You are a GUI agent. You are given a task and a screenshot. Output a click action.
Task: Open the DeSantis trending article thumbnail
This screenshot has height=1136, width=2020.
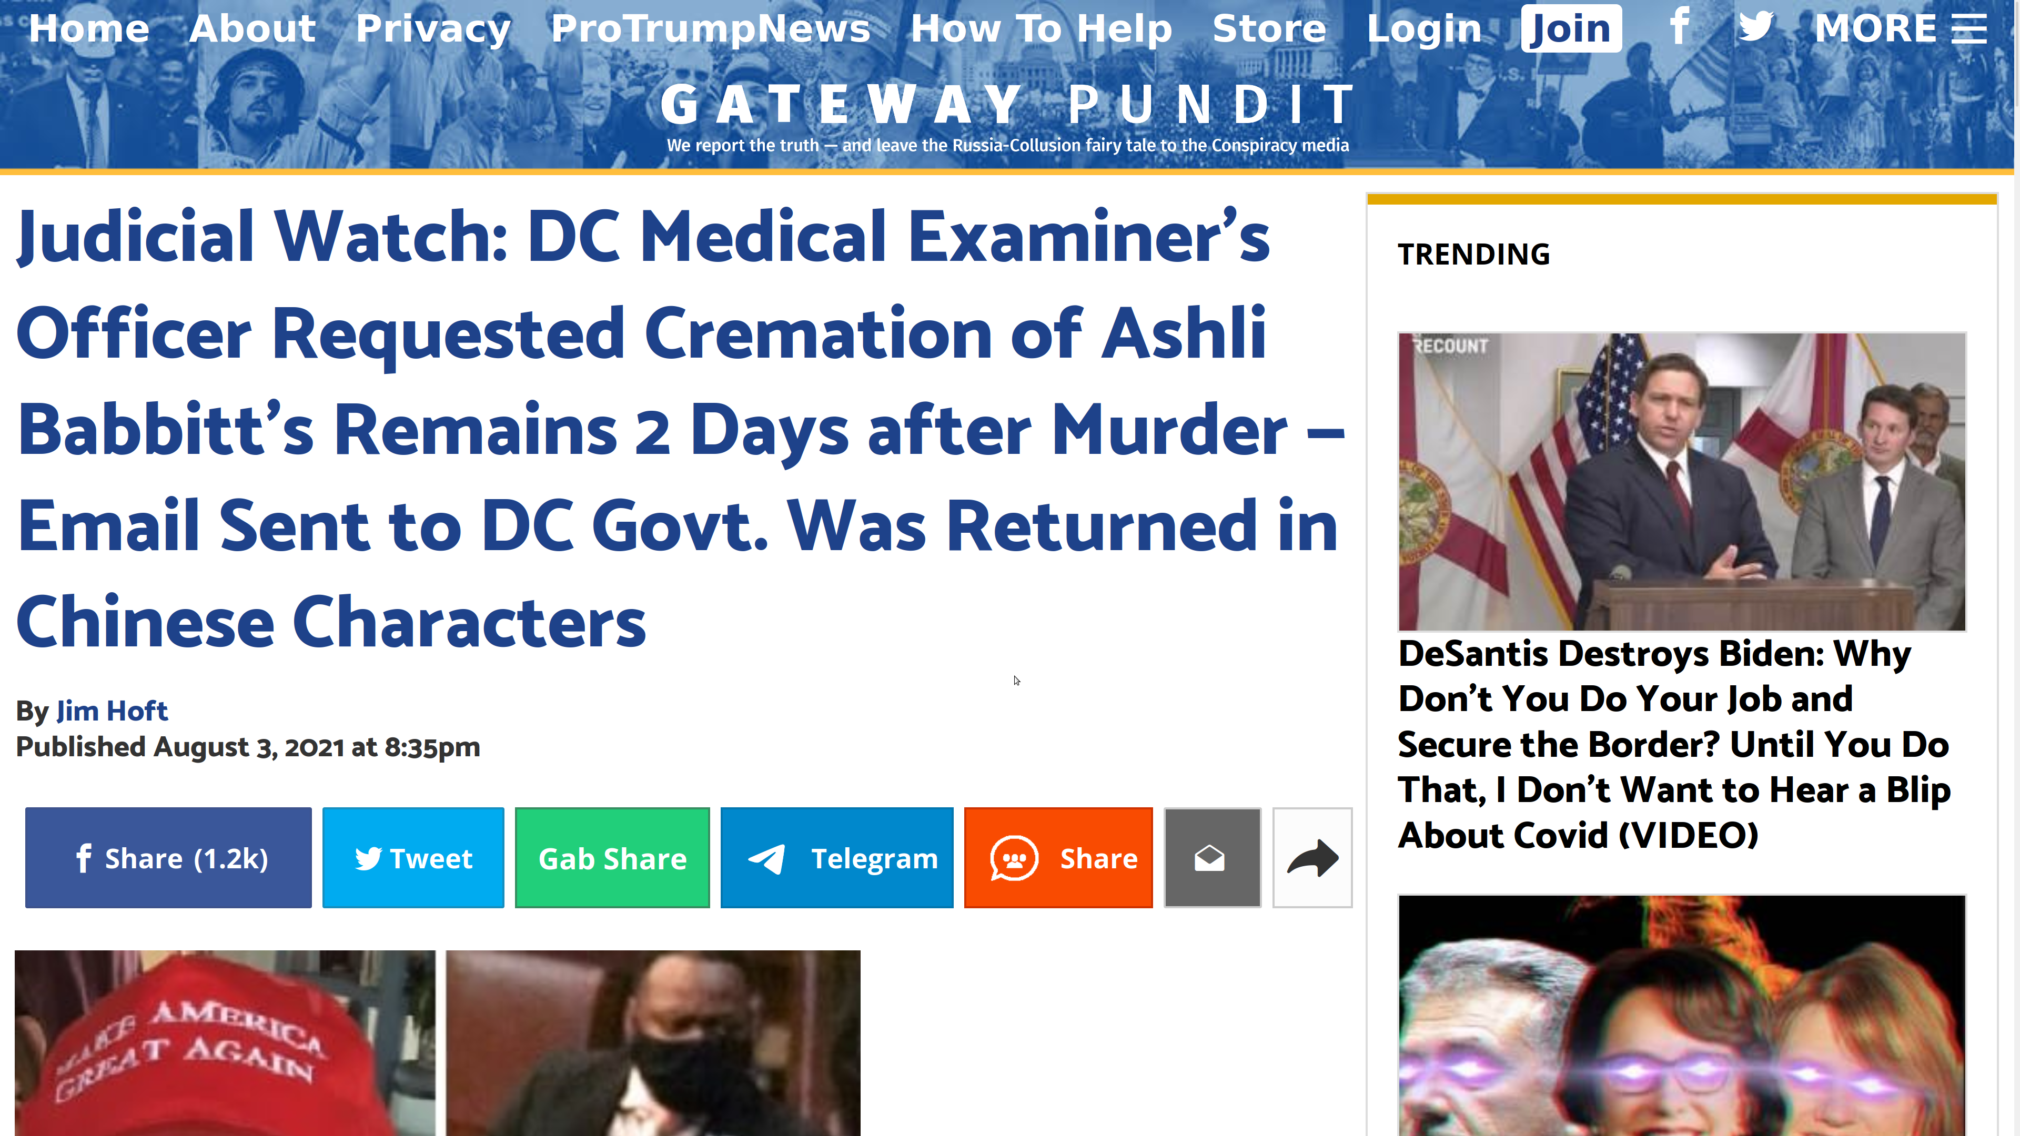[x=1682, y=481]
